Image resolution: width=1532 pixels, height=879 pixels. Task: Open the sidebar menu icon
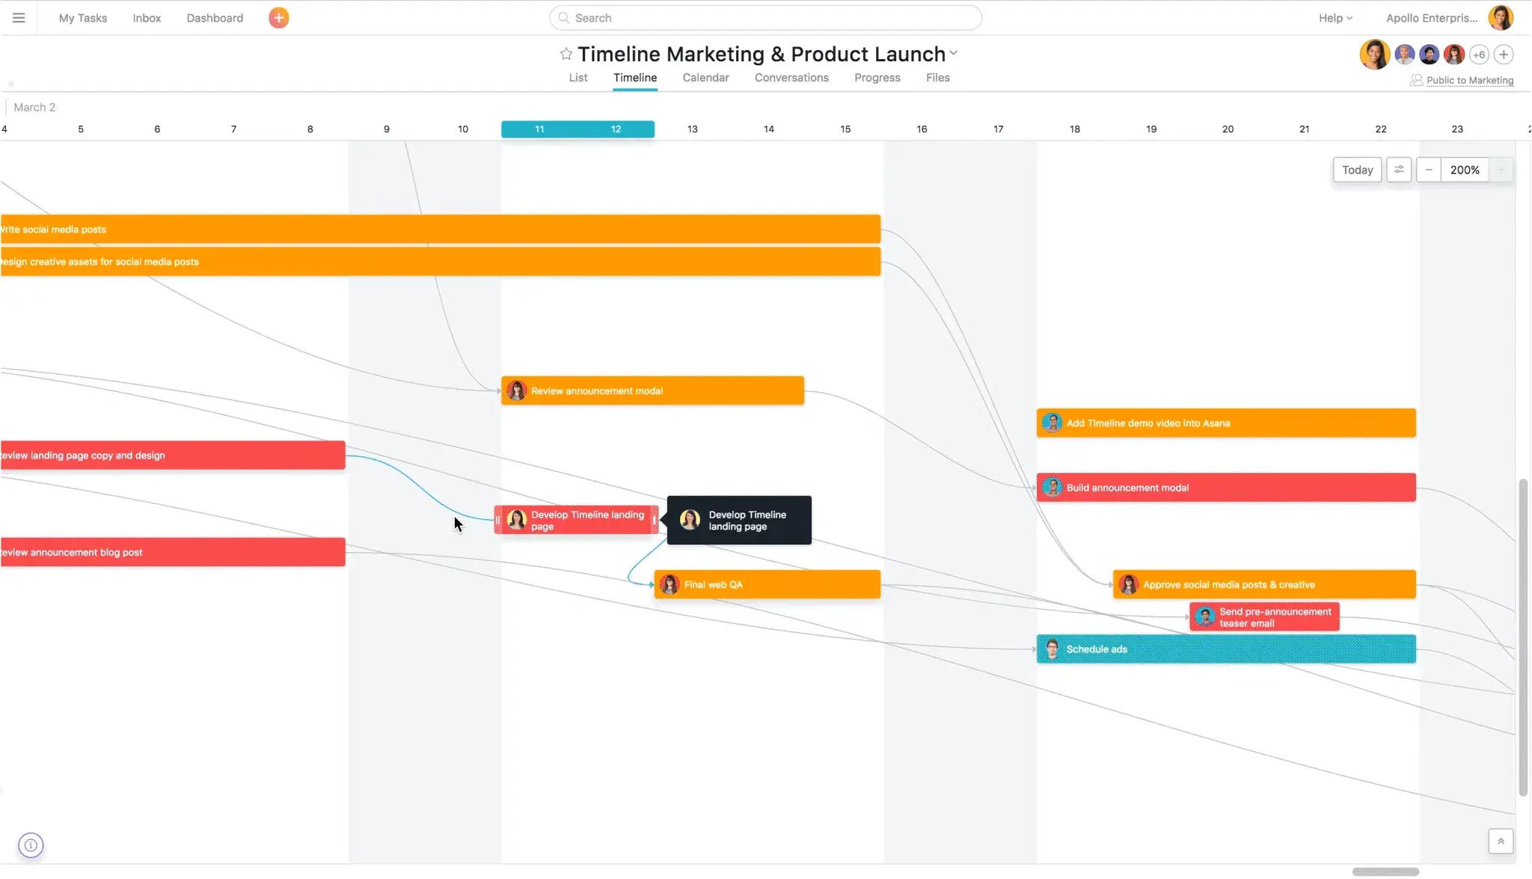[x=19, y=17]
